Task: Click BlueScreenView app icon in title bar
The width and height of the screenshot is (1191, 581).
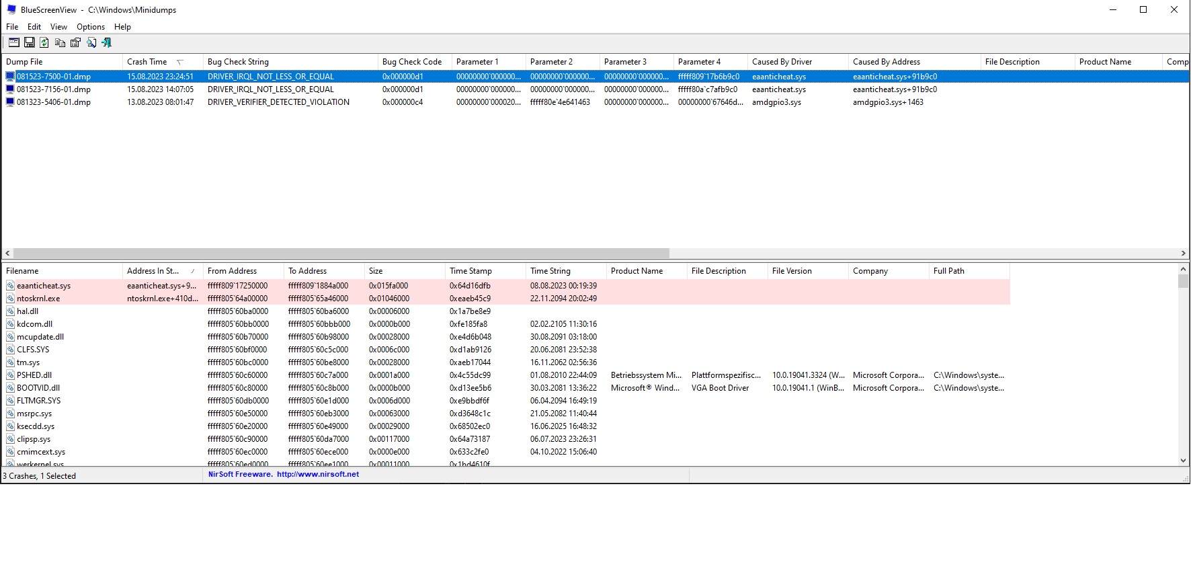Action: pyautogui.click(x=11, y=9)
